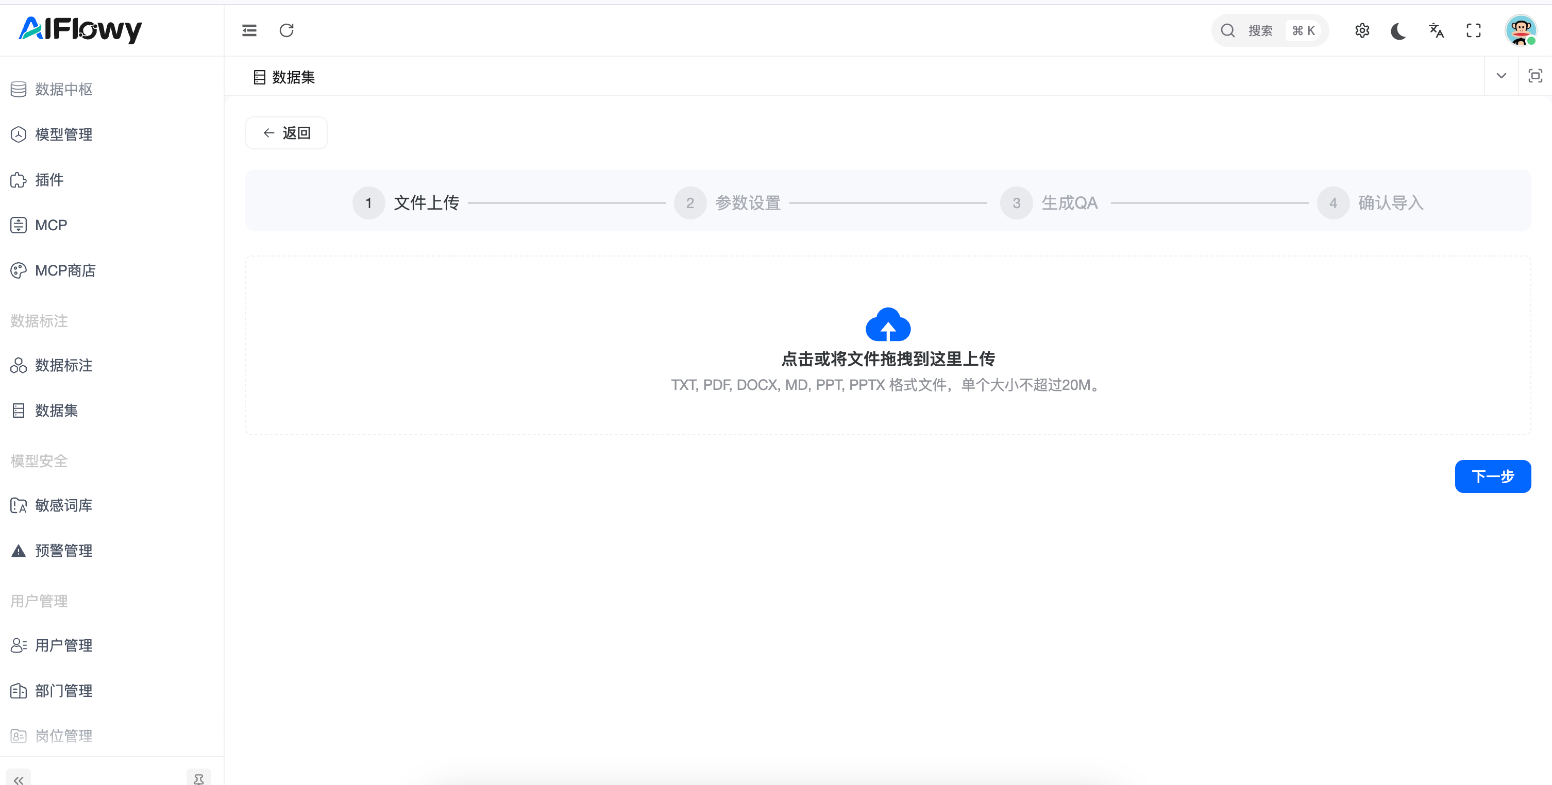
Task: Pin the sidebar using pin icon
Action: [x=199, y=779]
